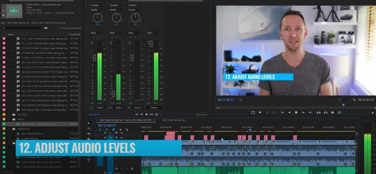Select the How to Edit Videos FASTER timeline tab
The width and height of the screenshot is (376, 174).
[126, 120]
